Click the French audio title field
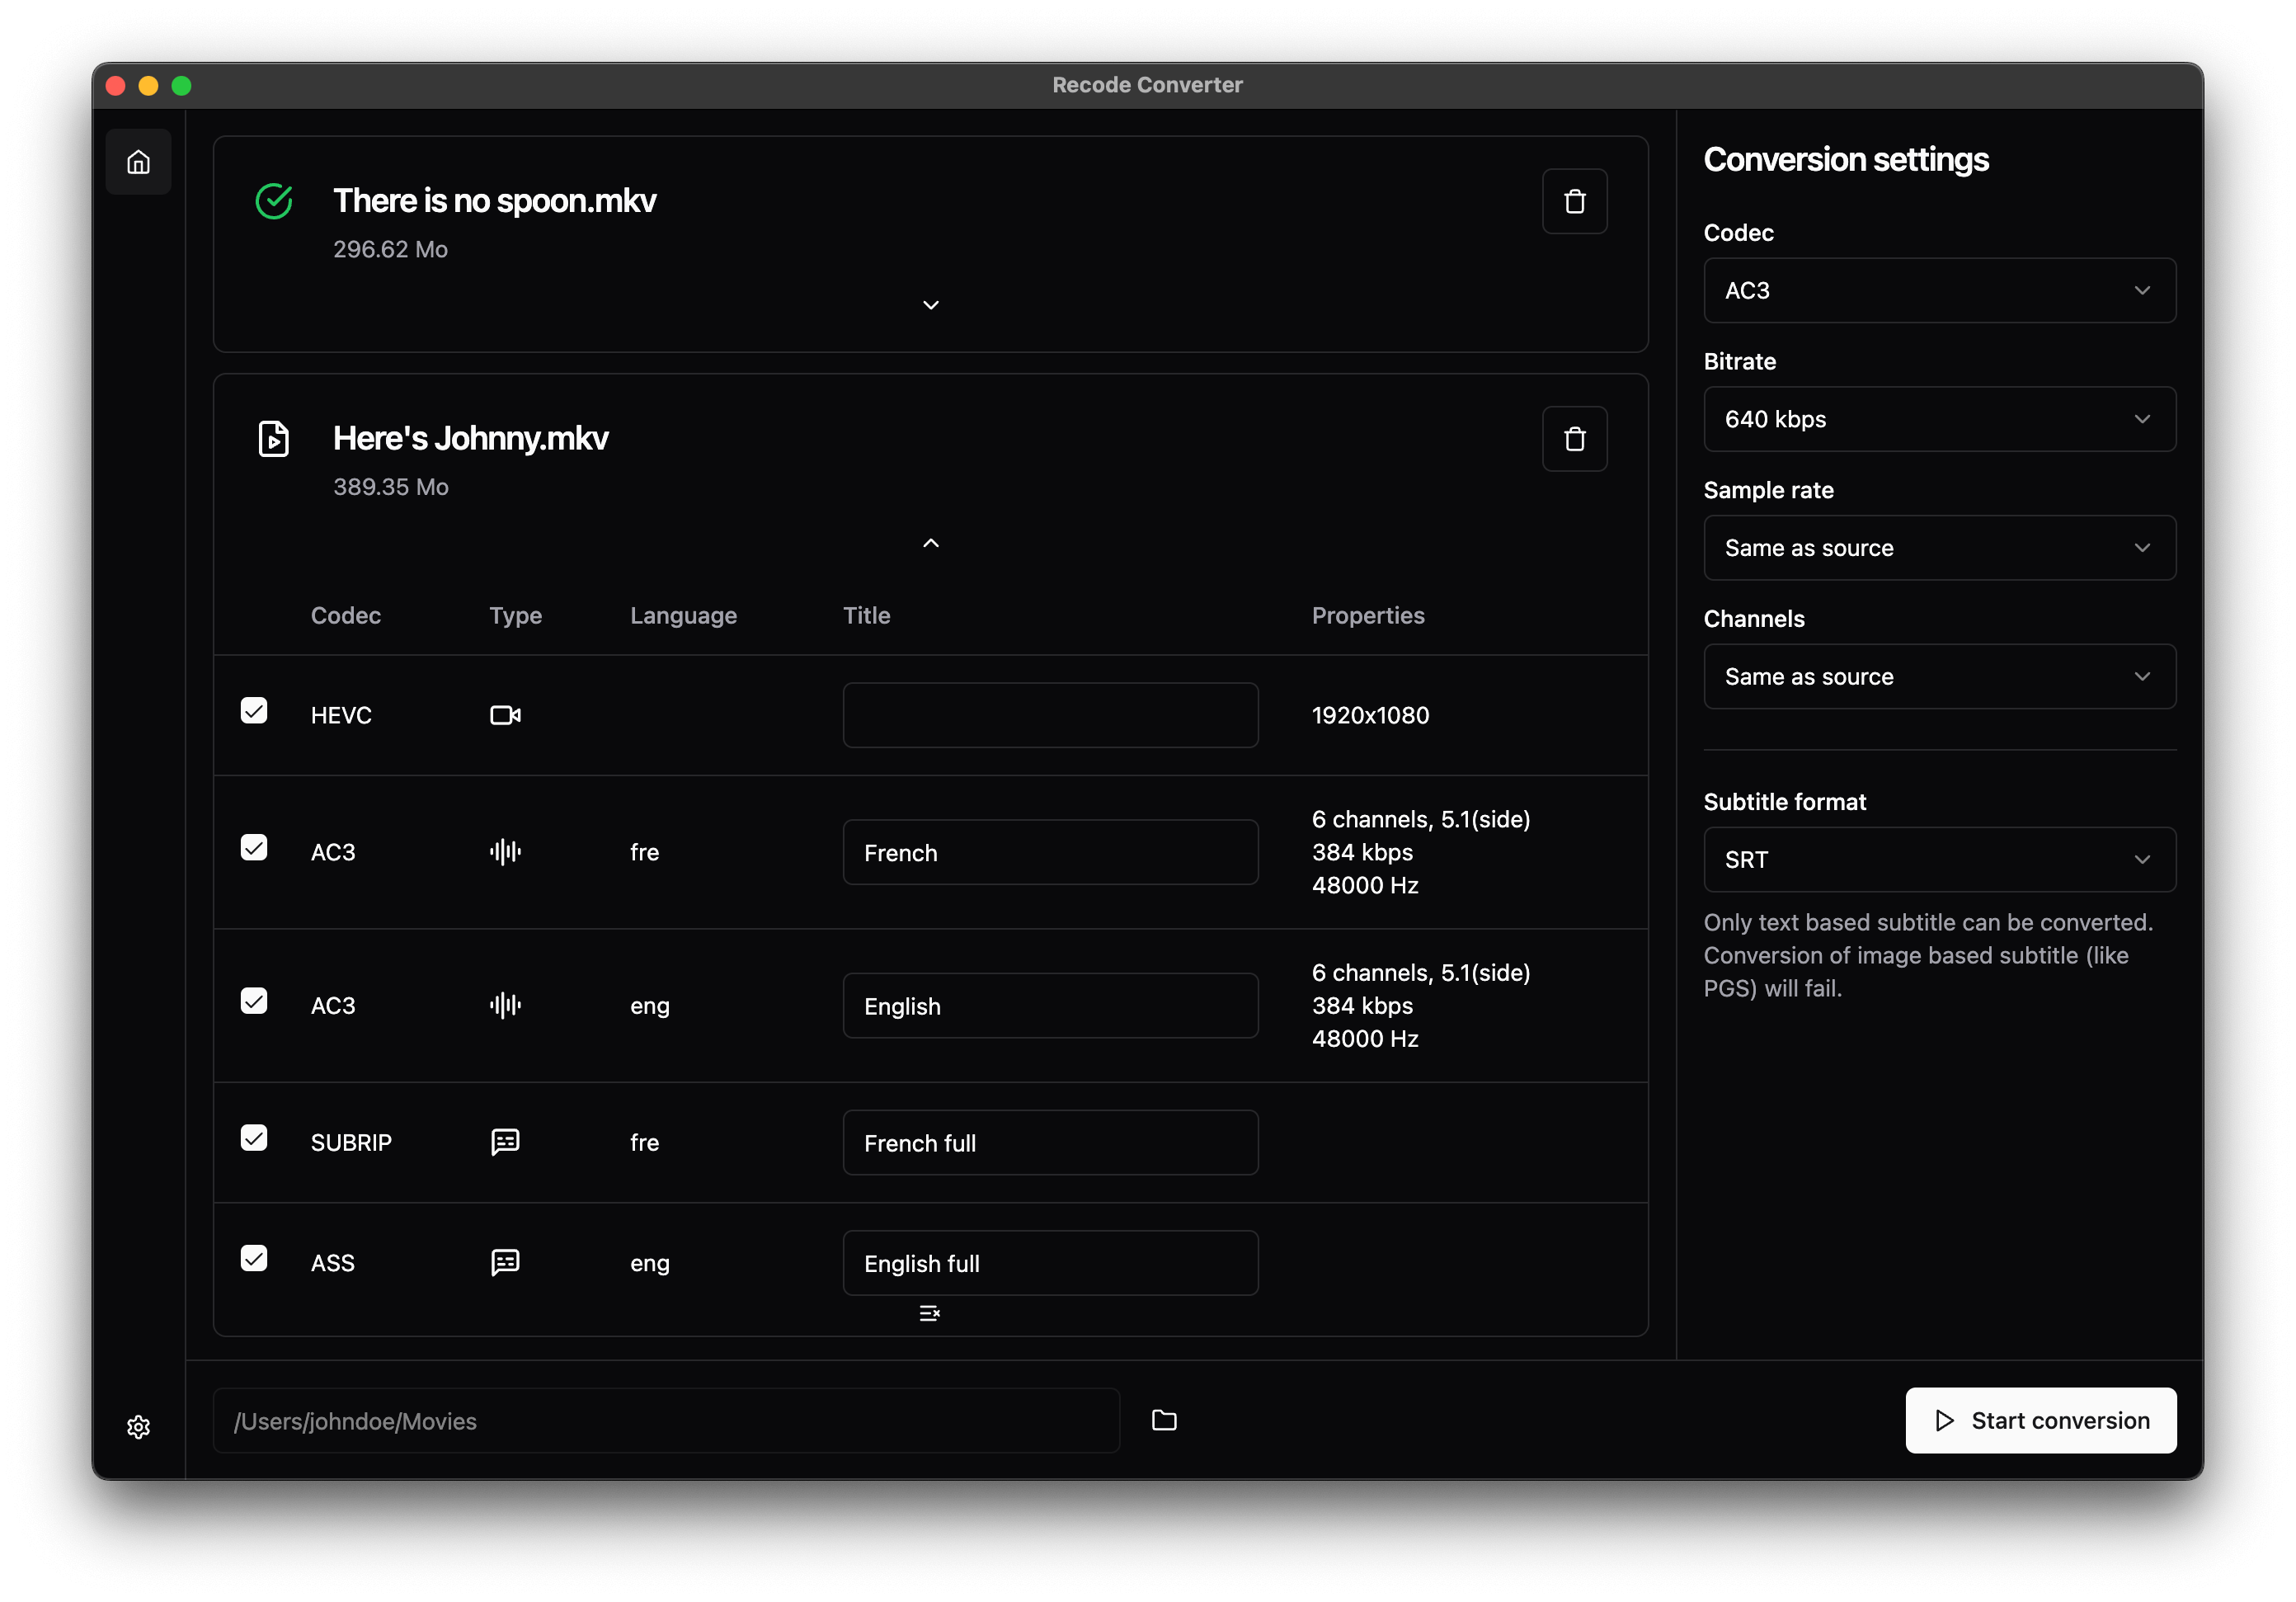Viewport: 2296px width, 1602px height. click(x=1050, y=853)
